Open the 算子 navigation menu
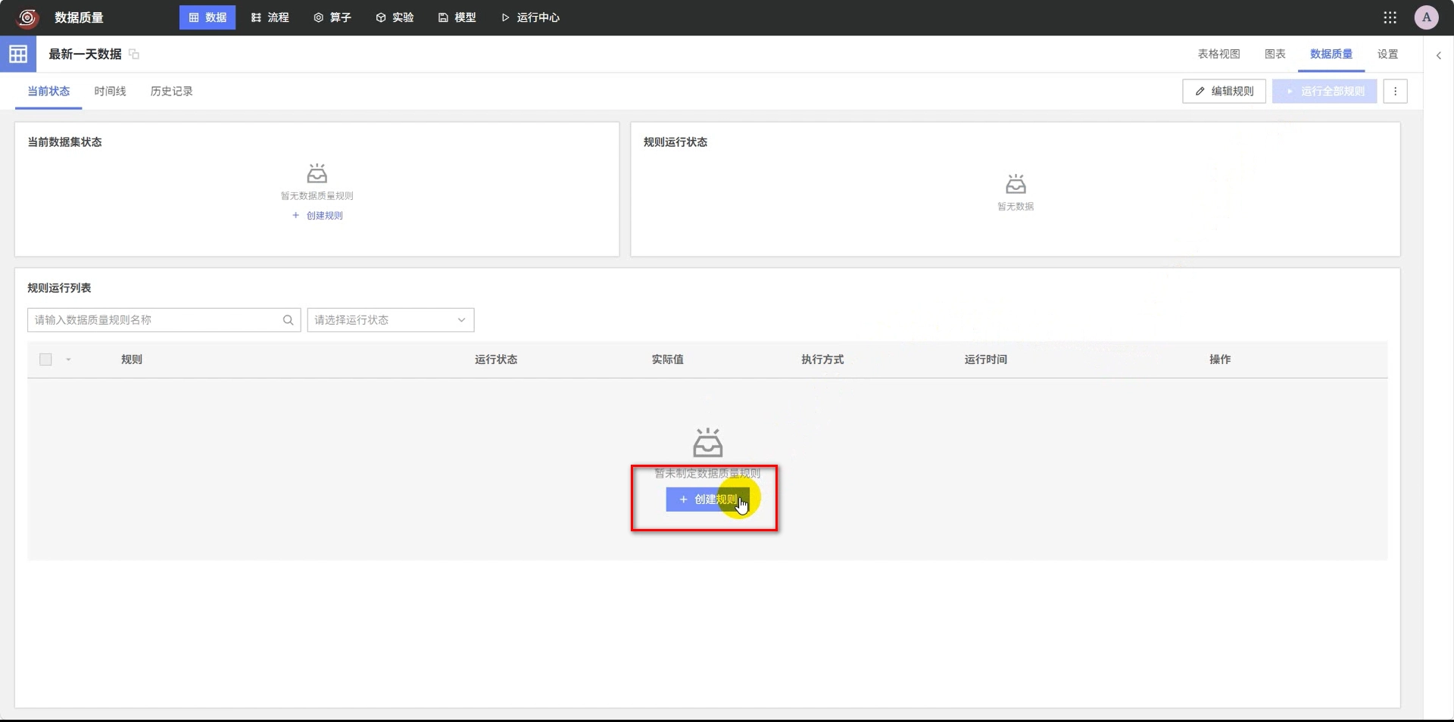 click(332, 17)
